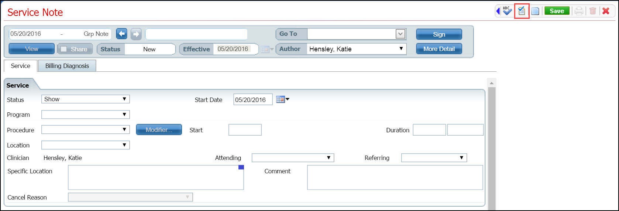Screen dimensions: 619x211
Task: Click the clipboard checkmark icon in toolbar
Action: (x=522, y=11)
